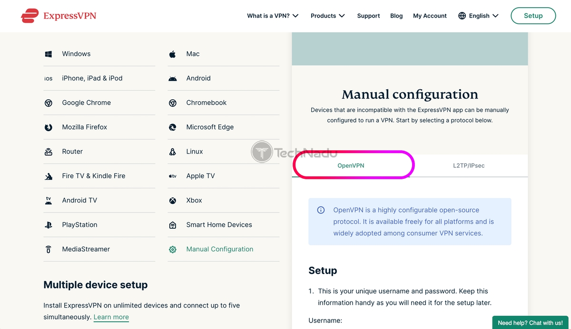Open Microsoft Edge setup
The image size is (571, 329).
223,127
